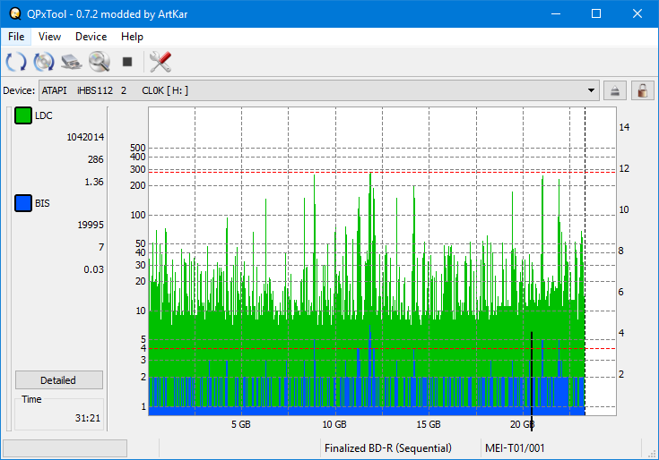
Task: Click the elapsed time 31:21
Action: coord(88,418)
